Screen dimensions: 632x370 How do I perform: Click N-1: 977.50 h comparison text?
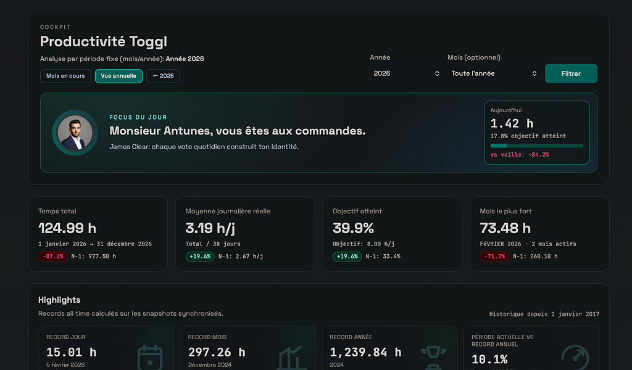tap(94, 257)
